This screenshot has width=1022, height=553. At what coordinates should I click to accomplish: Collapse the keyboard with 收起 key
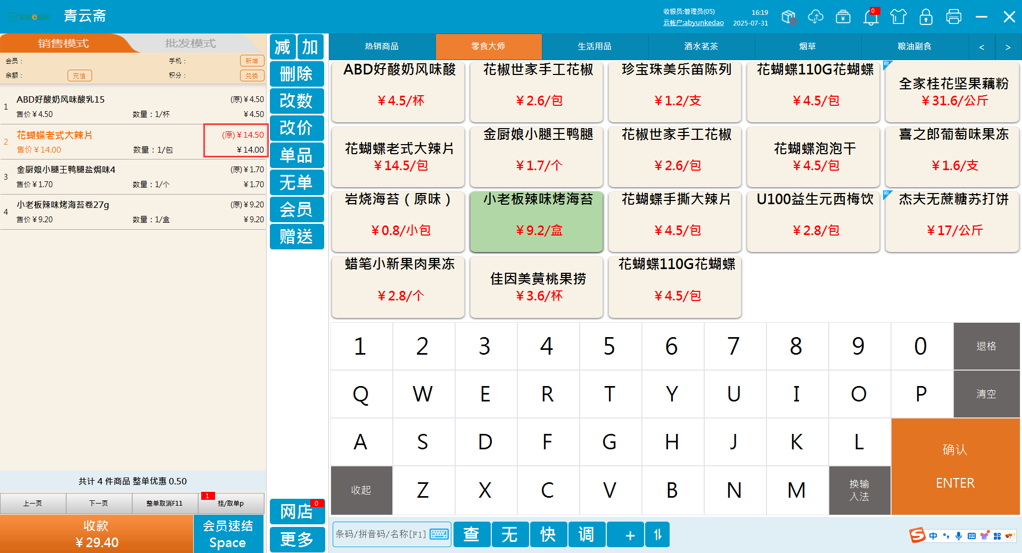(361, 490)
